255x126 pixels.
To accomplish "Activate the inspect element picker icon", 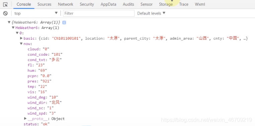I will tap(5, 5).
